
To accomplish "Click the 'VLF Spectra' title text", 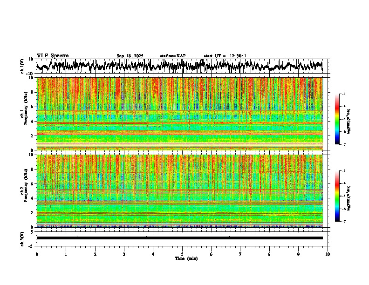I will [x=53, y=56].
